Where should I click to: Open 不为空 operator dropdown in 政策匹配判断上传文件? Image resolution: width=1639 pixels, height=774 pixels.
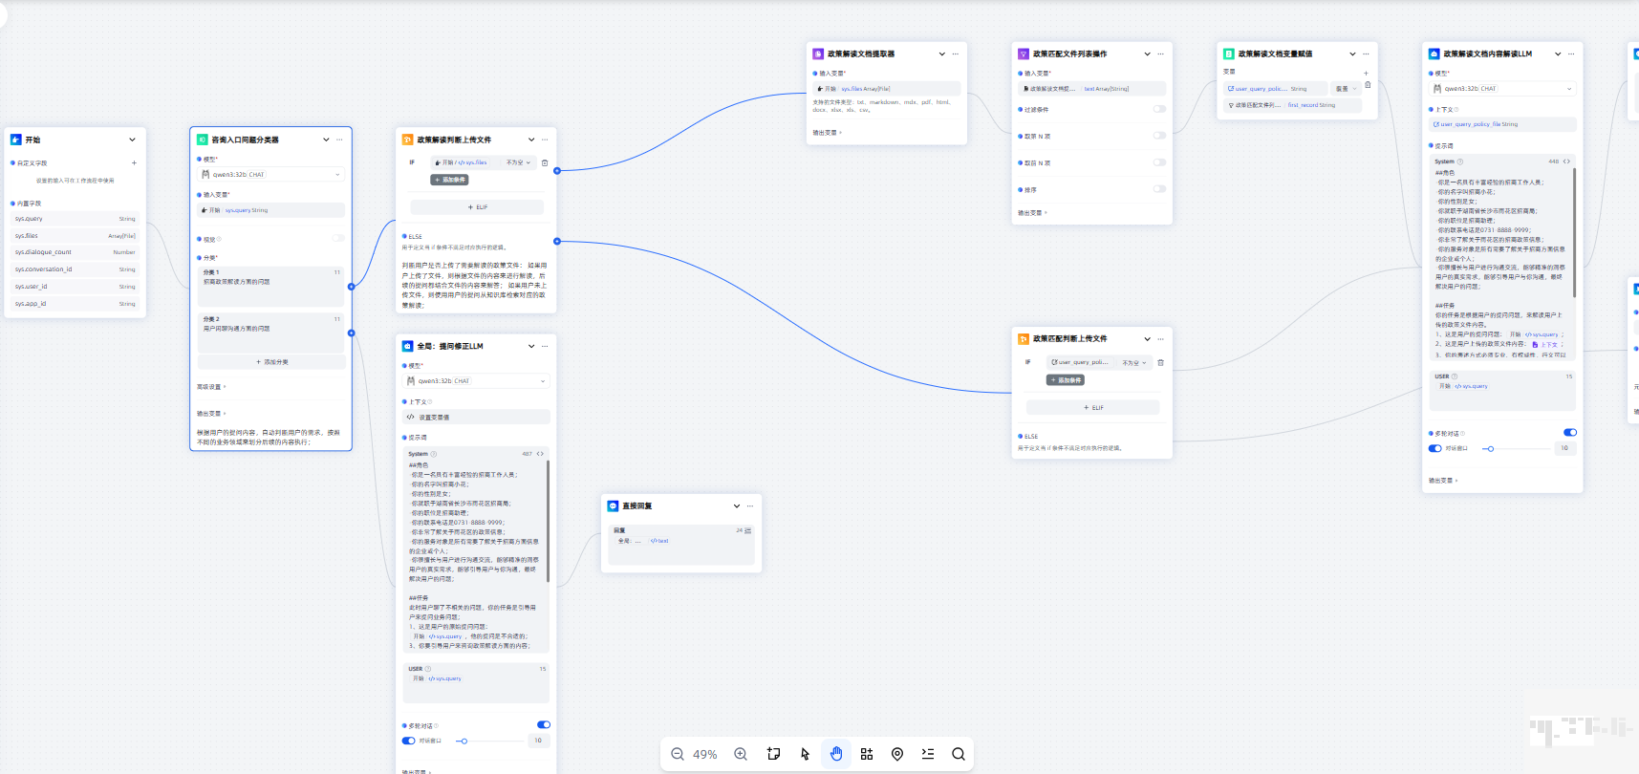[1132, 363]
